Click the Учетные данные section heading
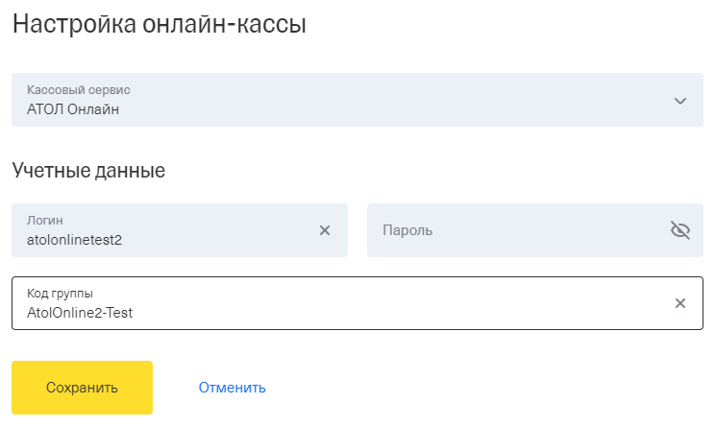 coord(88,171)
